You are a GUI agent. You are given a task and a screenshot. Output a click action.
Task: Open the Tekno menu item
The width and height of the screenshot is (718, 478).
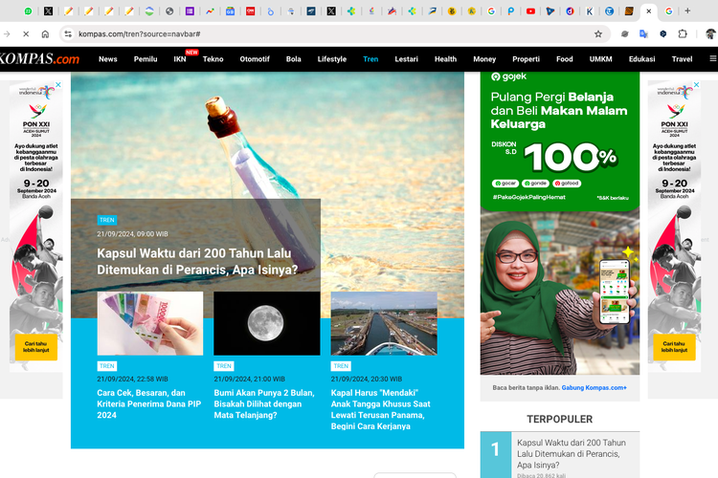pyautogui.click(x=213, y=59)
